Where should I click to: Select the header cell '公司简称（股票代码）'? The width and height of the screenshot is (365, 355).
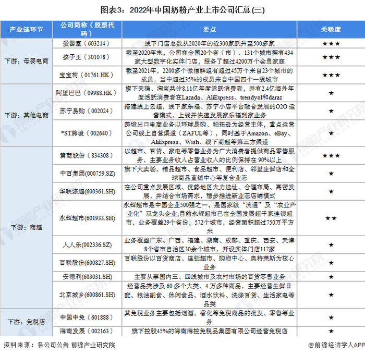tap(87, 29)
